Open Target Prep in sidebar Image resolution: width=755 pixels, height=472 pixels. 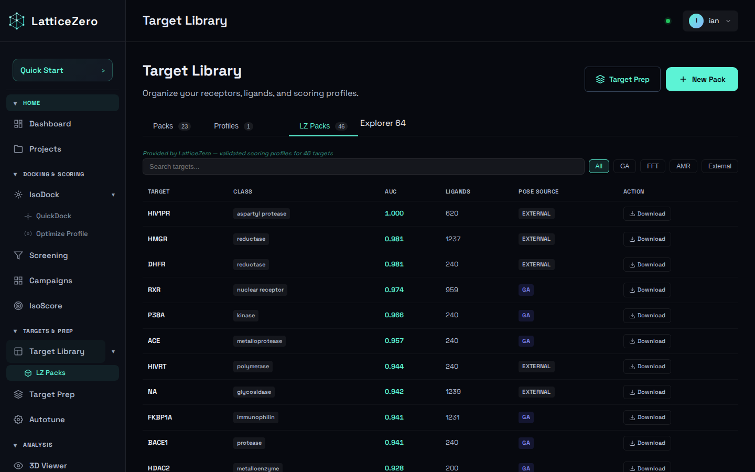pyautogui.click(x=62, y=394)
